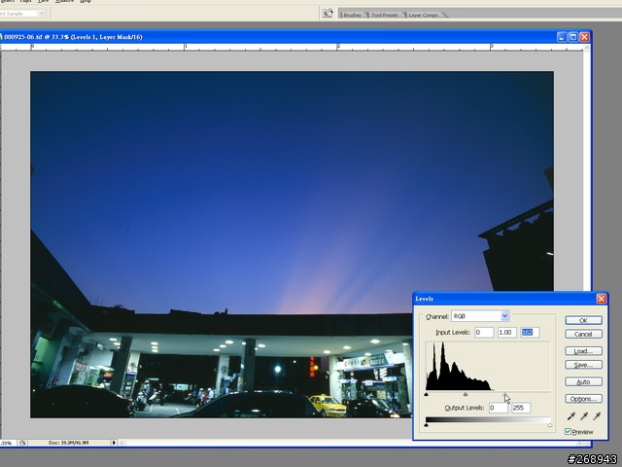Click the zoom percentage field in status bar
Viewport: 622px width, 467px height.
coord(8,443)
